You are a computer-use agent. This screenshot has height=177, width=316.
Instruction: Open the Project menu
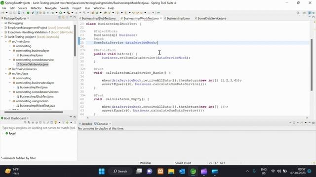click(x=77, y=8)
